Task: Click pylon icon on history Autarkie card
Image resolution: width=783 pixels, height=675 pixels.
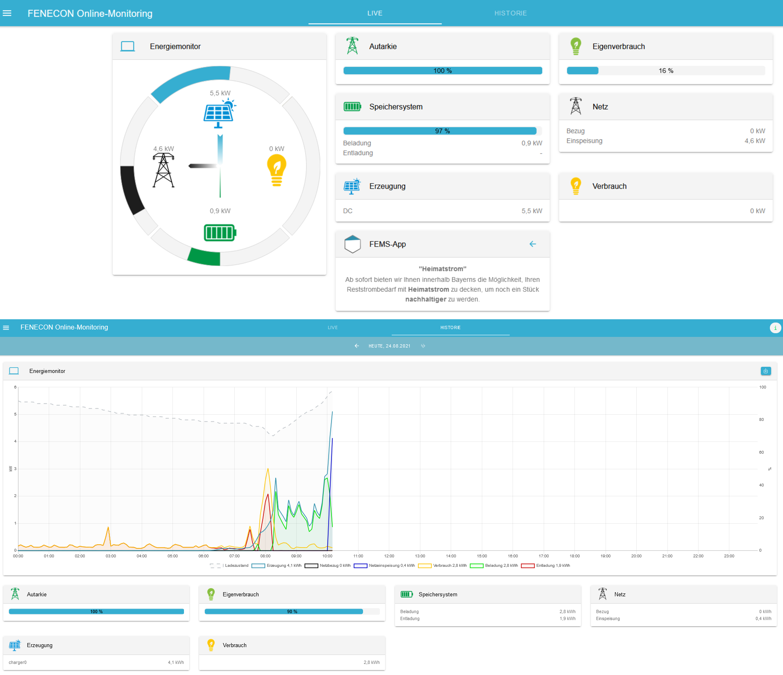Action: [15, 594]
